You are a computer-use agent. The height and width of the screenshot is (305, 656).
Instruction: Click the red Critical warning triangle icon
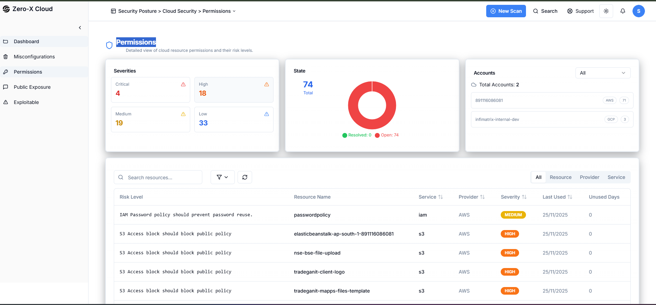click(x=183, y=84)
